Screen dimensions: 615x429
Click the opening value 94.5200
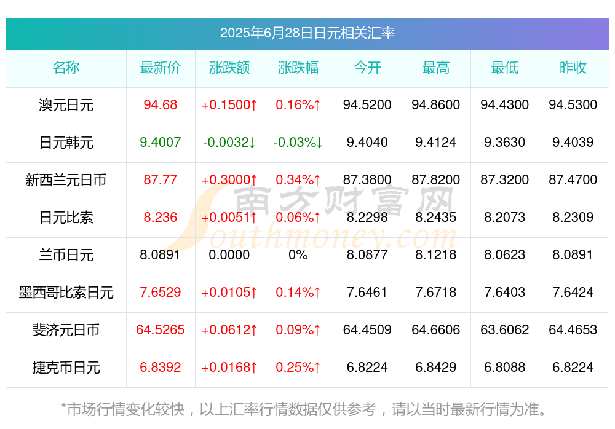(x=367, y=105)
